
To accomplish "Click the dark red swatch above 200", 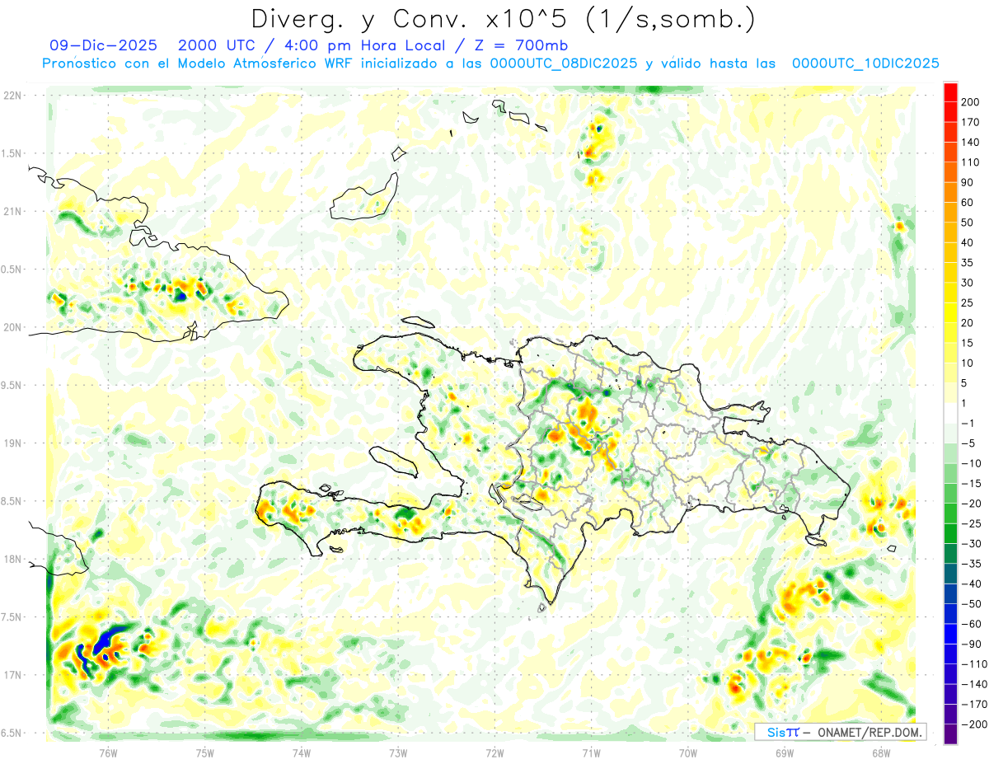I will (950, 91).
